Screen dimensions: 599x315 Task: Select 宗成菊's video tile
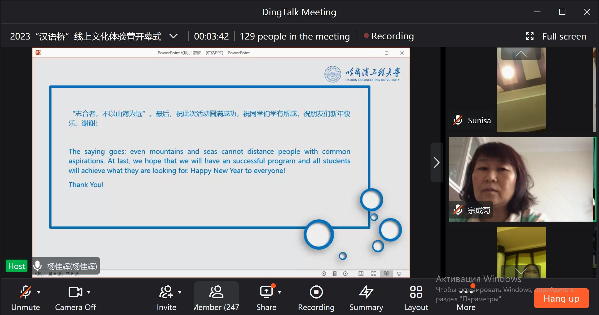pos(521,179)
